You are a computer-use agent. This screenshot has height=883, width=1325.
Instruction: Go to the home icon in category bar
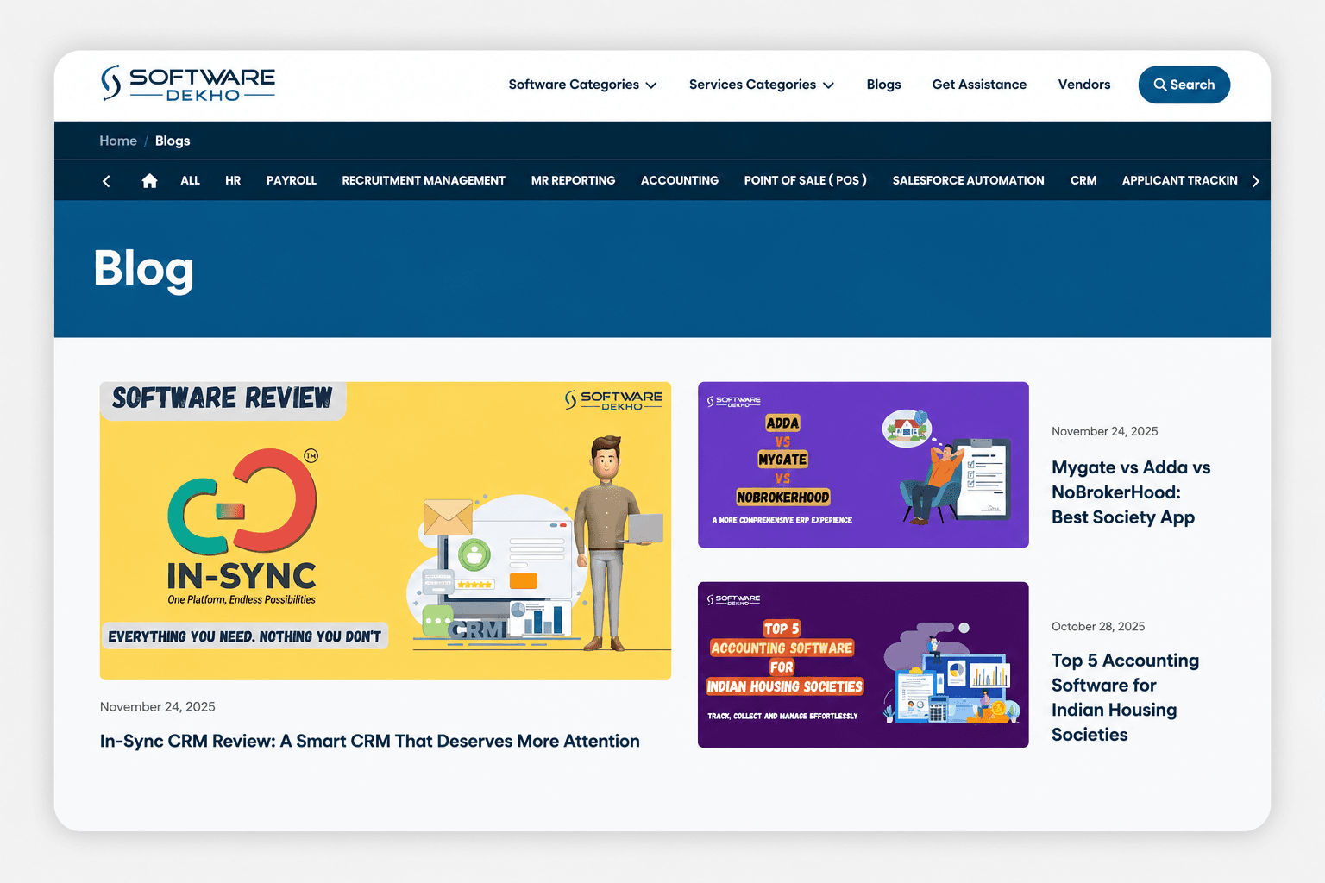tap(149, 180)
